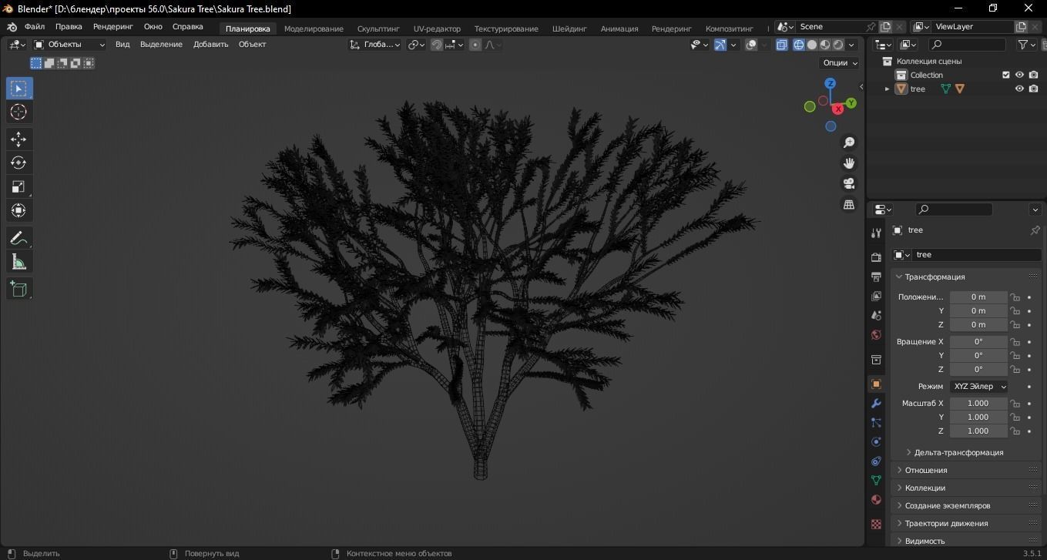This screenshot has width=1047, height=560.
Task: Select solid viewport shading mode
Action: tap(811, 45)
